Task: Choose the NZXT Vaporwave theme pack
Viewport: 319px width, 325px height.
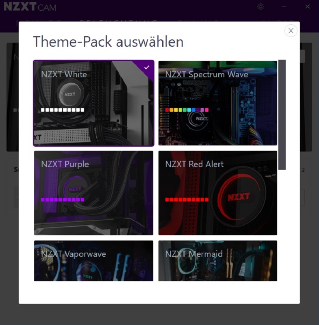Action: (x=94, y=261)
